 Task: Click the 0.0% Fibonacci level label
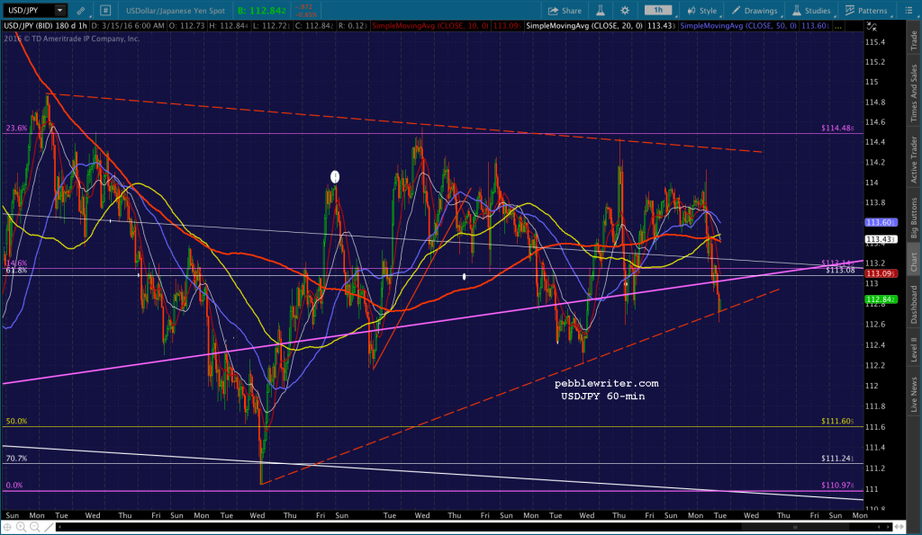tap(14, 485)
